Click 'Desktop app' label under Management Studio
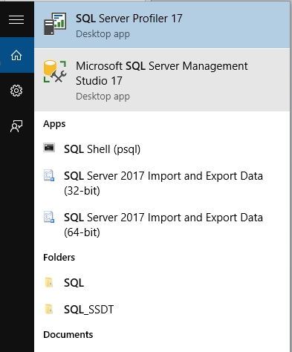 103,97
